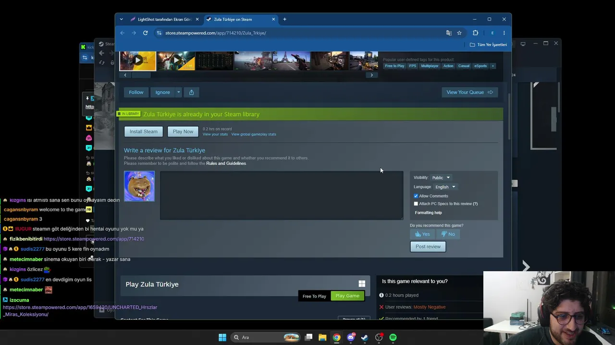Submit with the Post review button
This screenshot has width=615, height=345.
pos(428,246)
